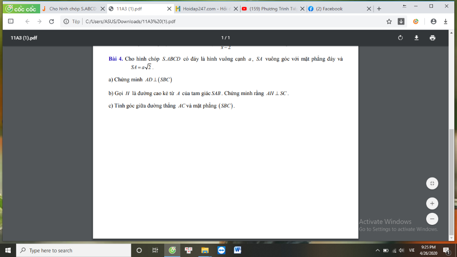Open the YouTube 'Phương Trình Tiếp' tab
Image resolution: width=457 pixels, height=257 pixels.
pos(270,9)
